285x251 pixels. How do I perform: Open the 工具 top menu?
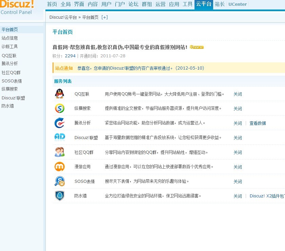tap(187, 4)
